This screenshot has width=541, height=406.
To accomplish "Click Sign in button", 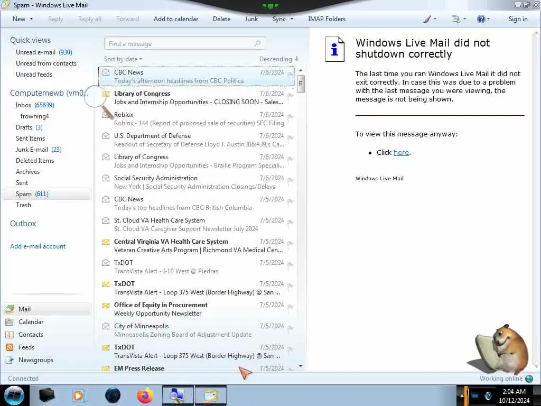I will pyautogui.click(x=518, y=19).
